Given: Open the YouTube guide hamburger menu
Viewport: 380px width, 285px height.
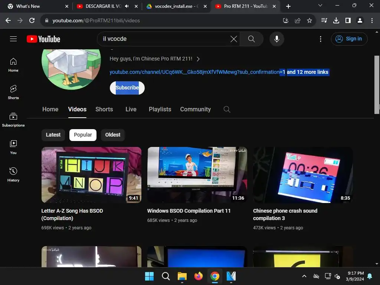Looking at the screenshot, I should tap(13, 39).
